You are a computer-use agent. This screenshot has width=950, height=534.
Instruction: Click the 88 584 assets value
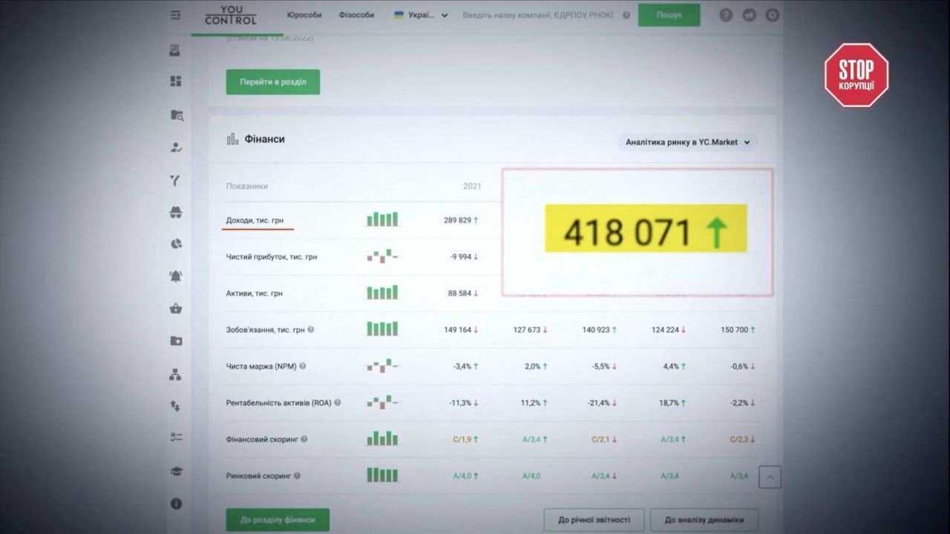click(459, 293)
